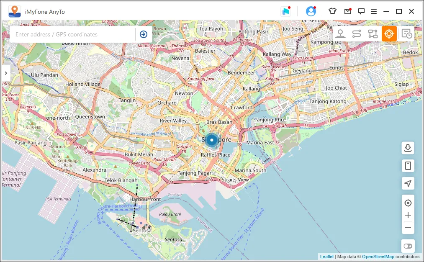Open the hamburger menu

point(374,11)
